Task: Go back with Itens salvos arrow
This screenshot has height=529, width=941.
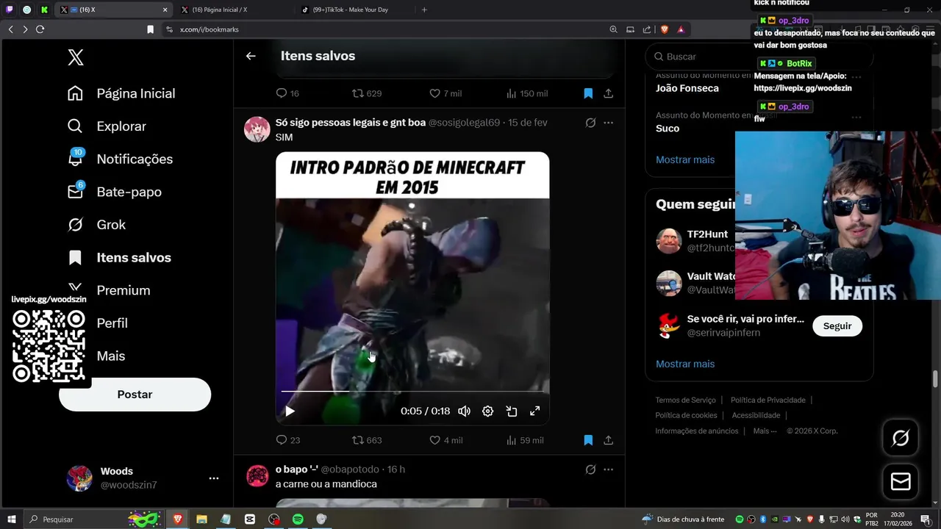Action: pyautogui.click(x=251, y=56)
